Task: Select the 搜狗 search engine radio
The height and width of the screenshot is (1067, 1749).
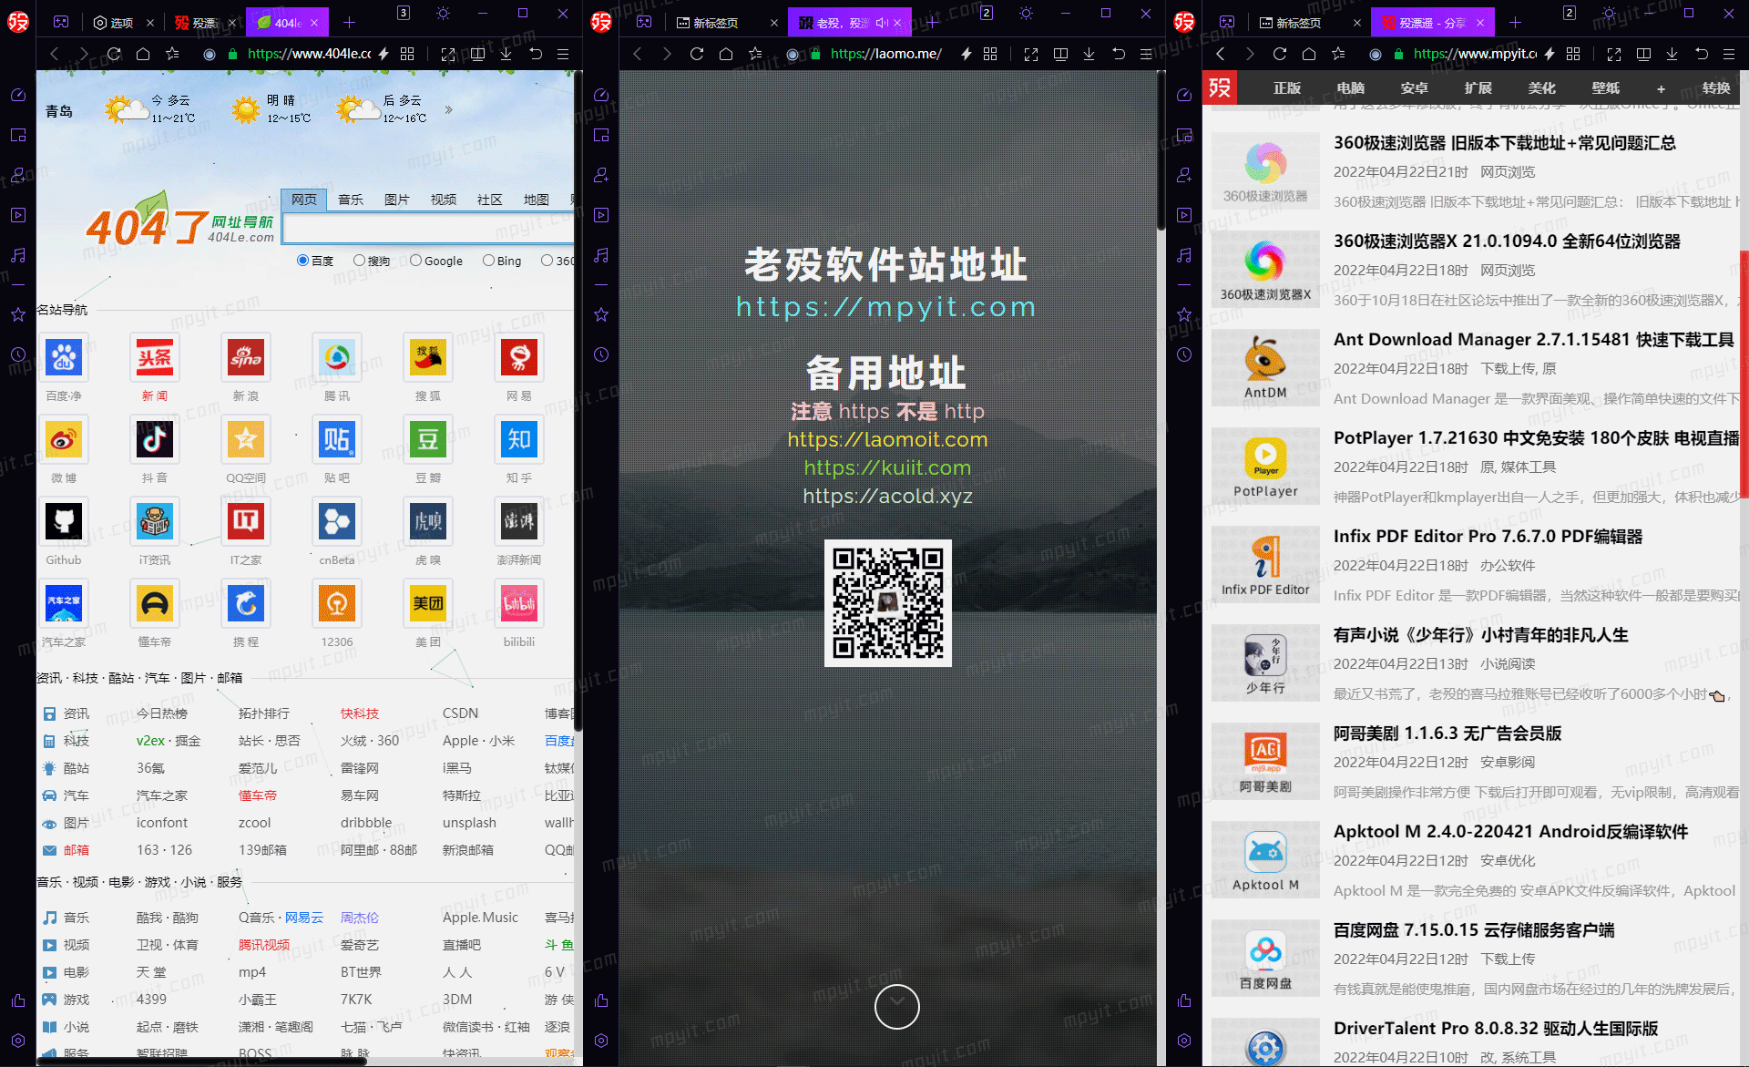Action: [359, 261]
